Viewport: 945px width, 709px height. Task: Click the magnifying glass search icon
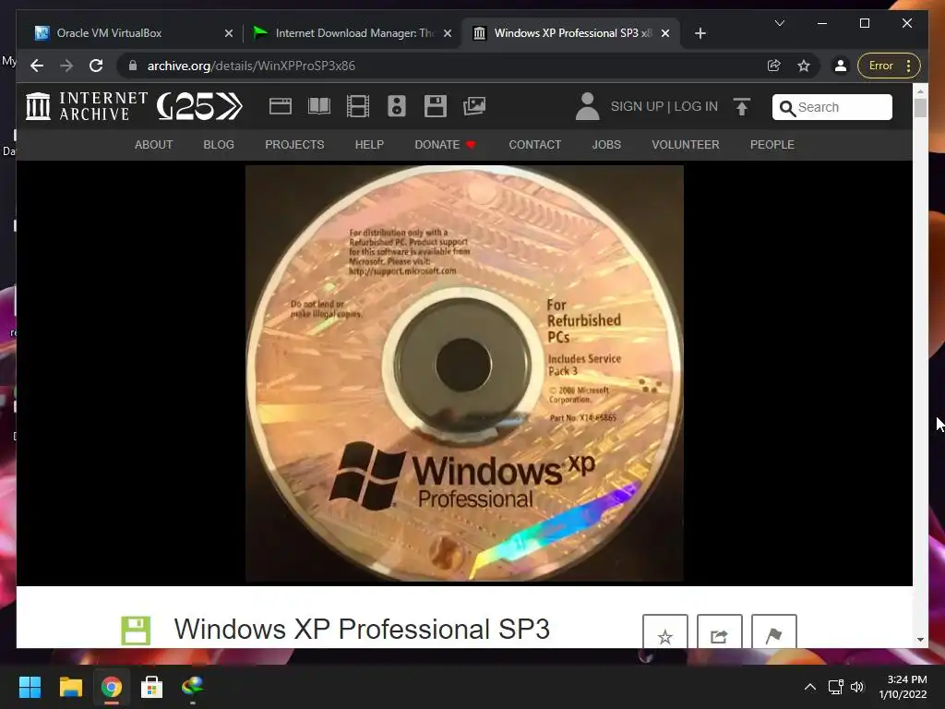click(787, 108)
